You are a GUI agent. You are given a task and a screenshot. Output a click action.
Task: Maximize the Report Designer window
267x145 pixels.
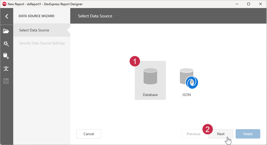[249, 4]
